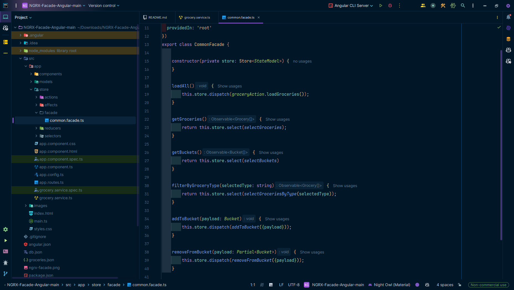Open the Git branches tool window
Image resolution: width=514 pixels, height=290 pixels.
(6, 274)
